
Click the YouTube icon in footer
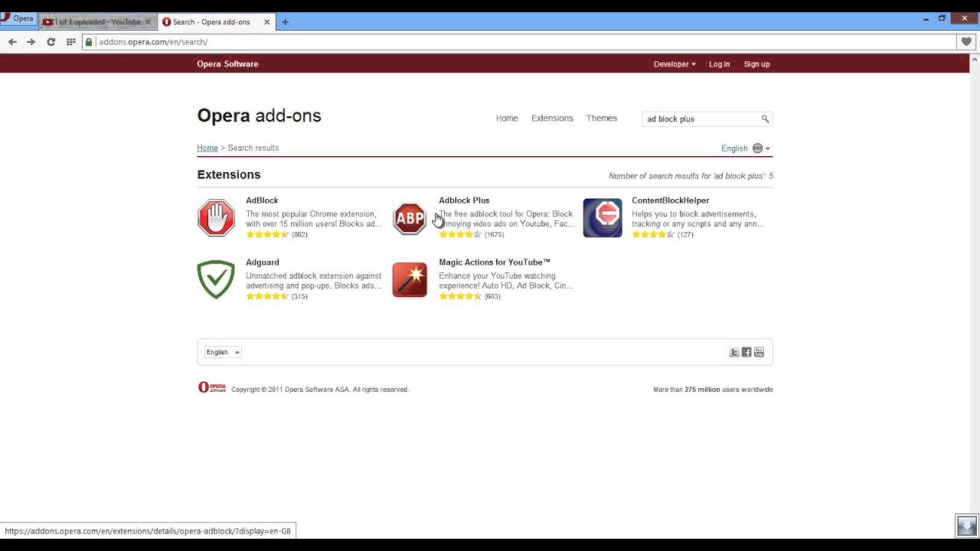pos(759,352)
